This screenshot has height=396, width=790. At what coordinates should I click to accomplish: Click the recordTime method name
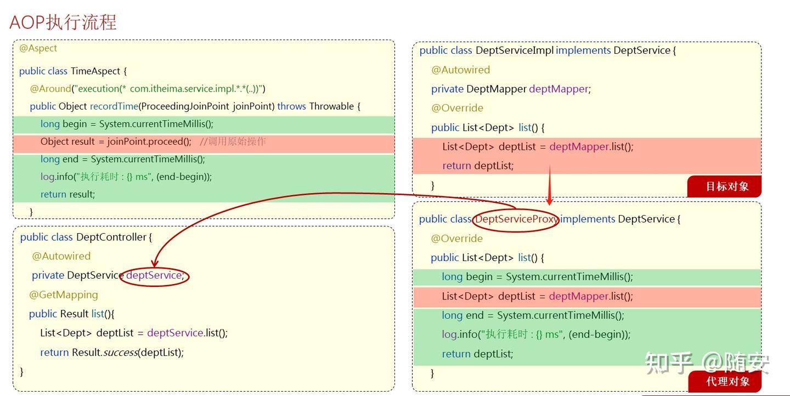click(x=114, y=106)
